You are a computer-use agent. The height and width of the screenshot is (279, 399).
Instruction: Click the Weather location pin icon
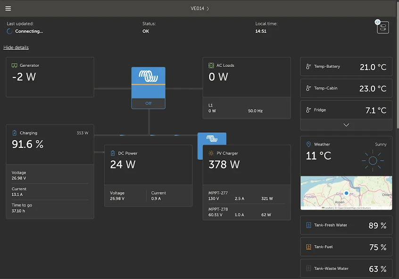(x=308, y=144)
